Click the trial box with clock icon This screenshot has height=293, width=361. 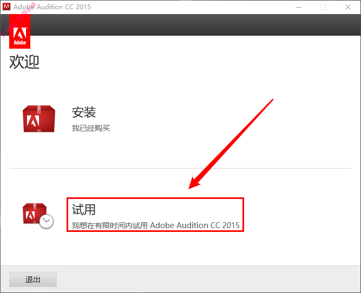pyautogui.click(x=38, y=216)
